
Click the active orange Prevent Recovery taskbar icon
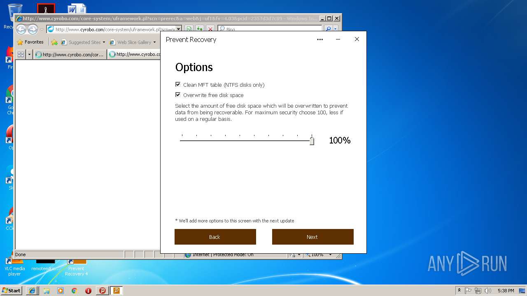[117, 290]
